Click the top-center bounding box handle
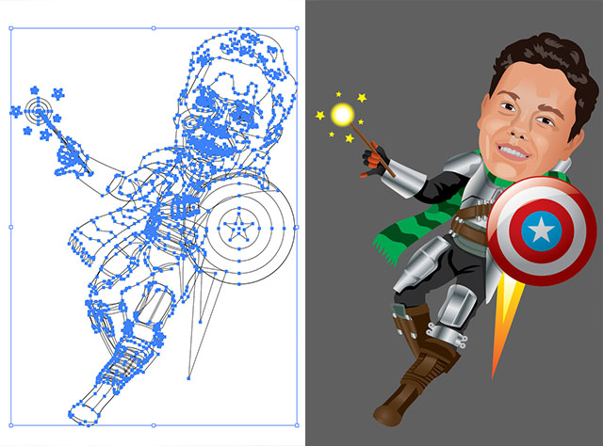This screenshot has width=603, height=446. coord(154,28)
